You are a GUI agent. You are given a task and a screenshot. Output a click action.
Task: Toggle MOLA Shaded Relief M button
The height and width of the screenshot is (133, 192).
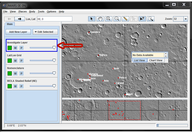click(15, 86)
